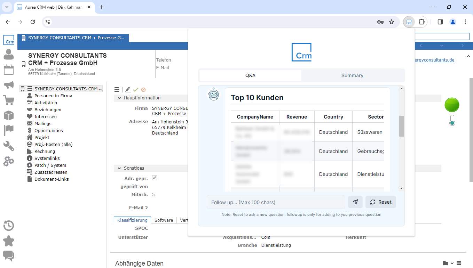The width and height of the screenshot is (473, 268).
Task: Click the Reset button
Action: [x=381, y=202]
